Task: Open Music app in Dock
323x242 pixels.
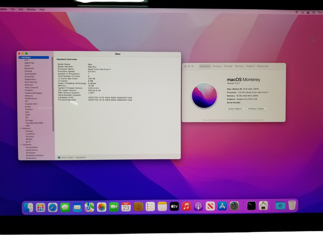Action: click(186, 206)
